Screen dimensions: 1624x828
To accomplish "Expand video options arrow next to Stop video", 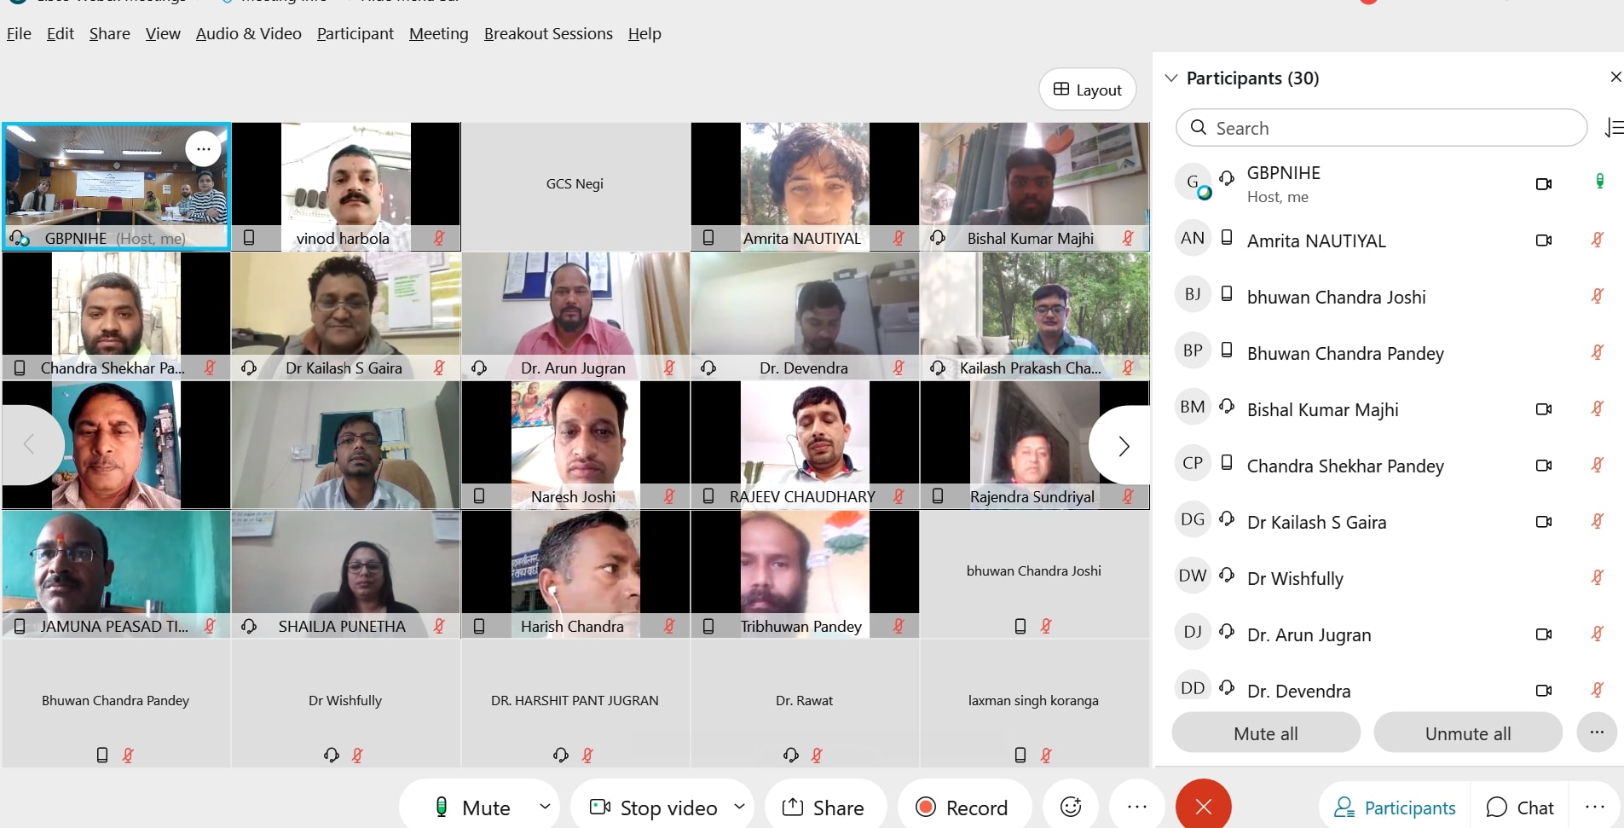I will click(x=739, y=806).
